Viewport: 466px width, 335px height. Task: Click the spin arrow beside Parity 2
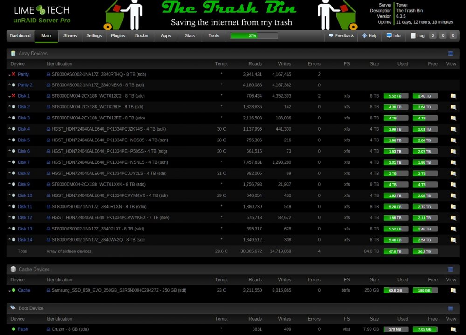pyautogui.click(x=9, y=84)
